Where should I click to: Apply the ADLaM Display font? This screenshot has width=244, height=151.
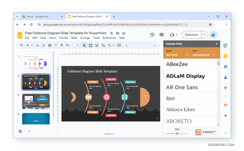click(190, 76)
